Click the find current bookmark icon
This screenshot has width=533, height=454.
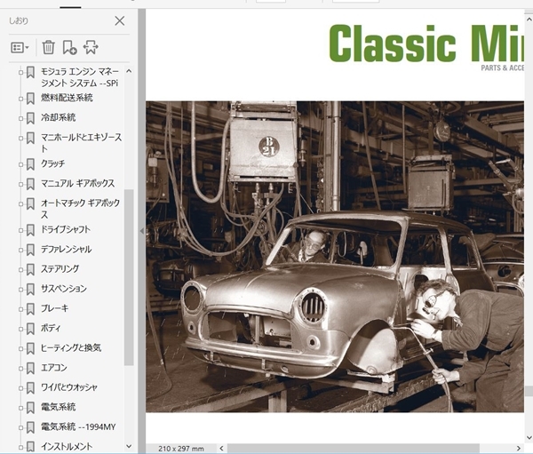pos(91,47)
